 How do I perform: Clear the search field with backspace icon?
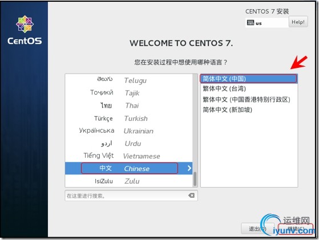coord(191,196)
